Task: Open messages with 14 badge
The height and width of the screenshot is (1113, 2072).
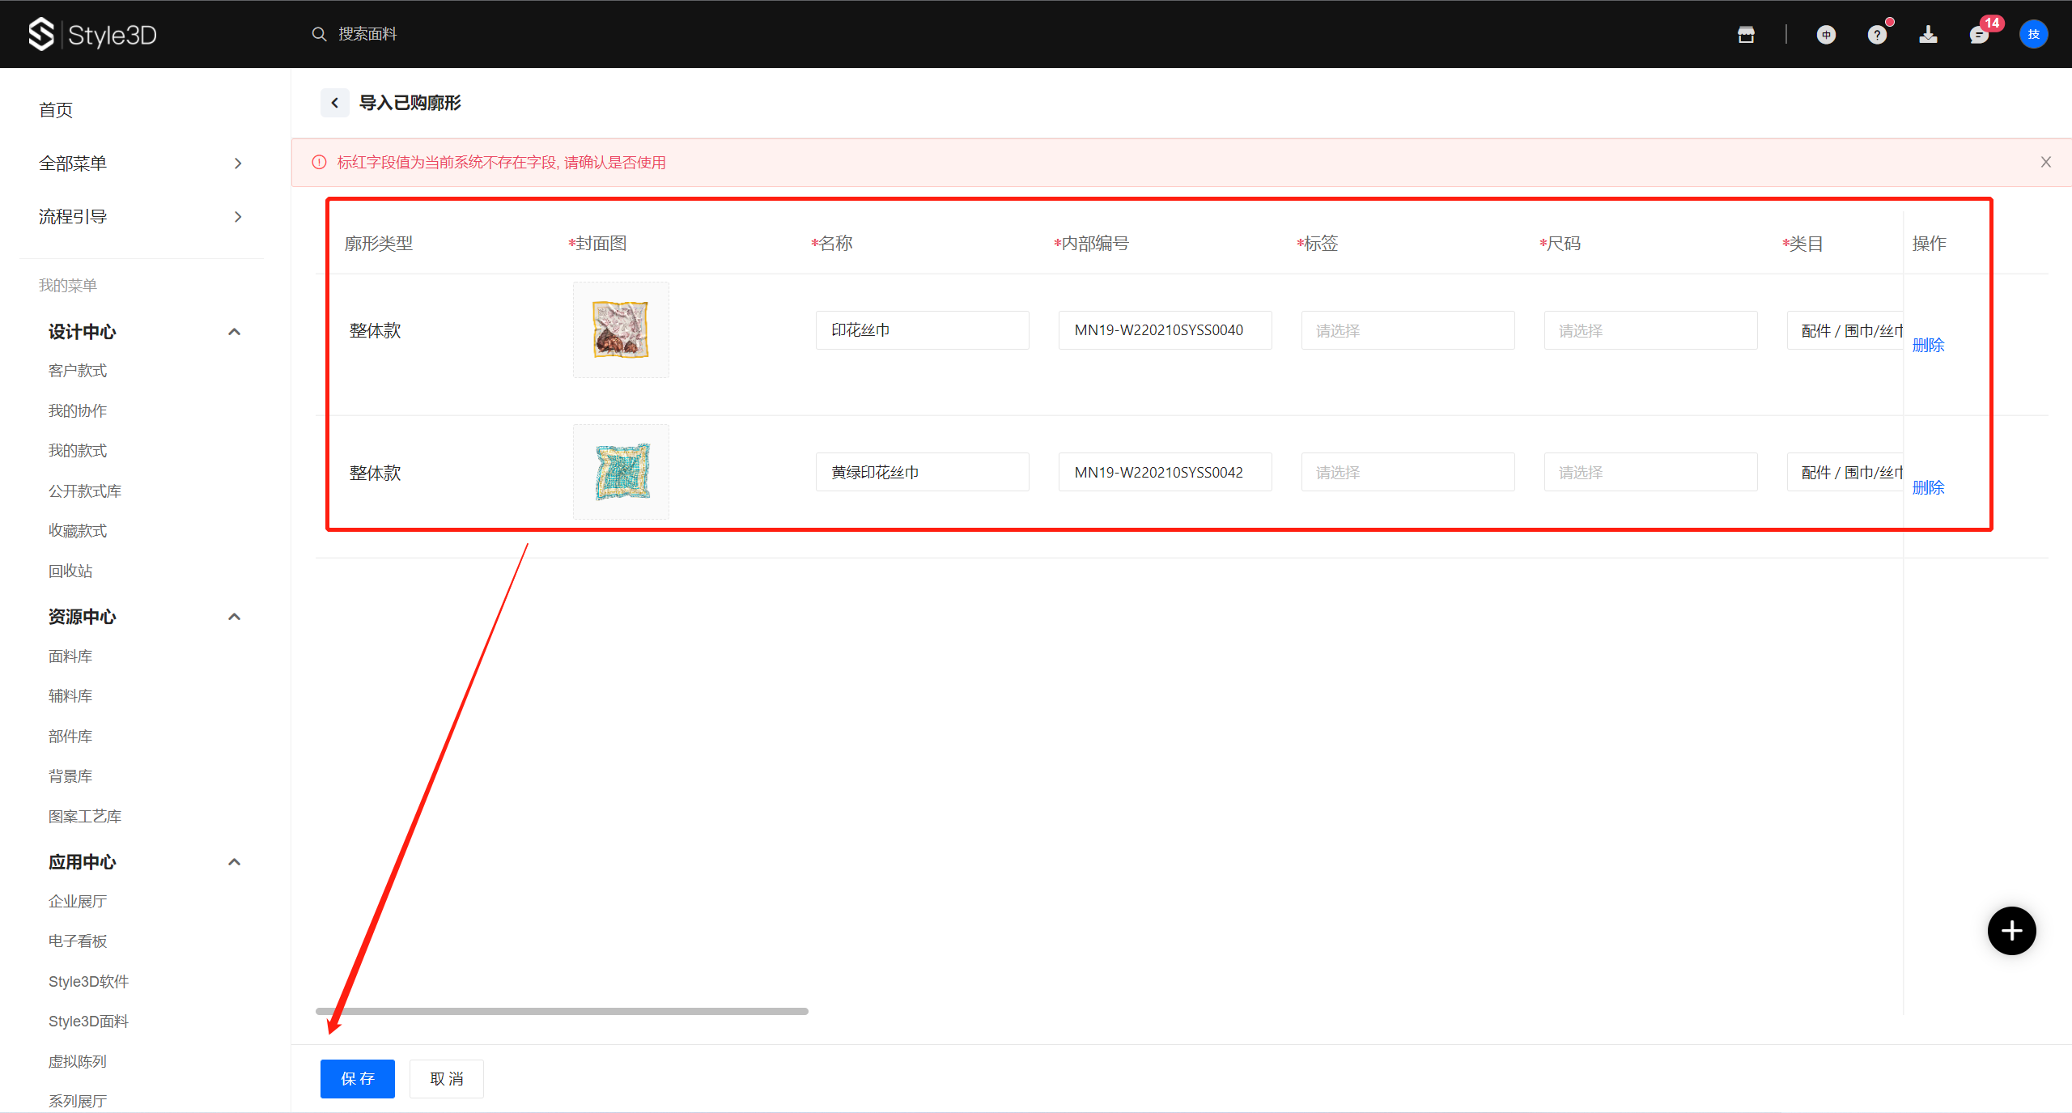Action: pos(1979,35)
